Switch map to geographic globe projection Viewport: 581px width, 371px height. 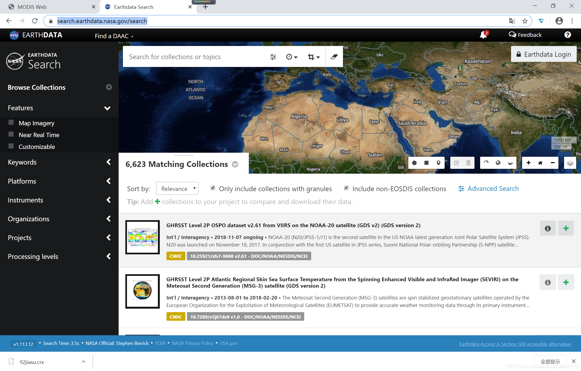(498, 163)
